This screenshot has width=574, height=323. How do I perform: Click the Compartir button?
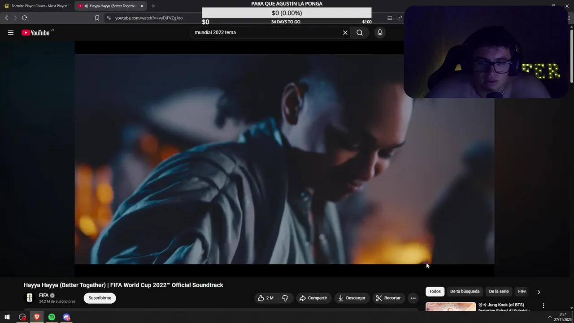[x=313, y=298]
